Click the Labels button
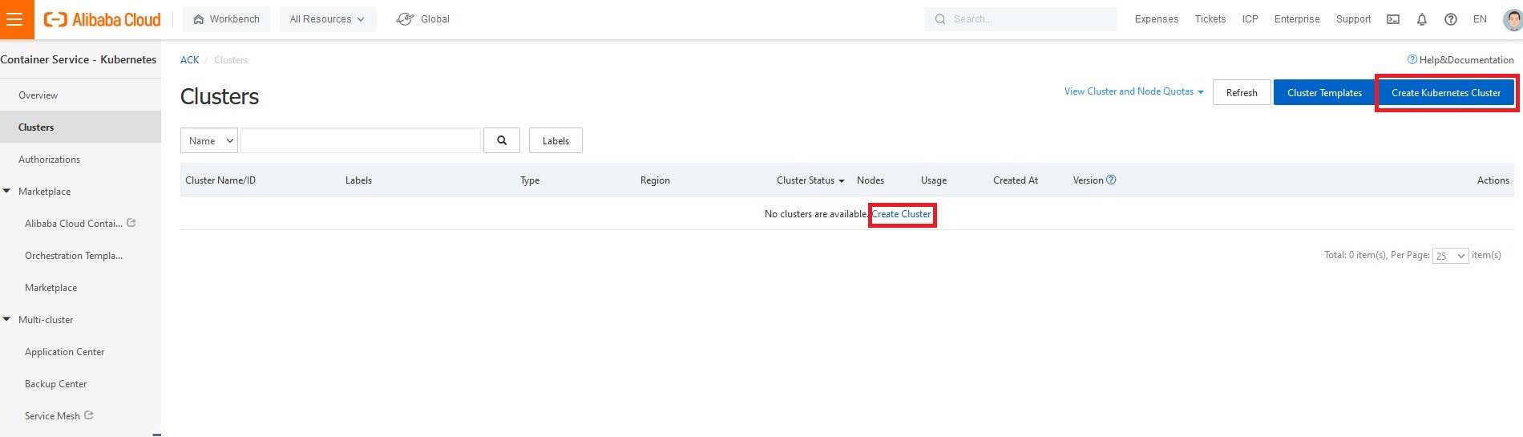Viewport: 1523px width, 437px height. pyautogui.click(x=555, y=140)
